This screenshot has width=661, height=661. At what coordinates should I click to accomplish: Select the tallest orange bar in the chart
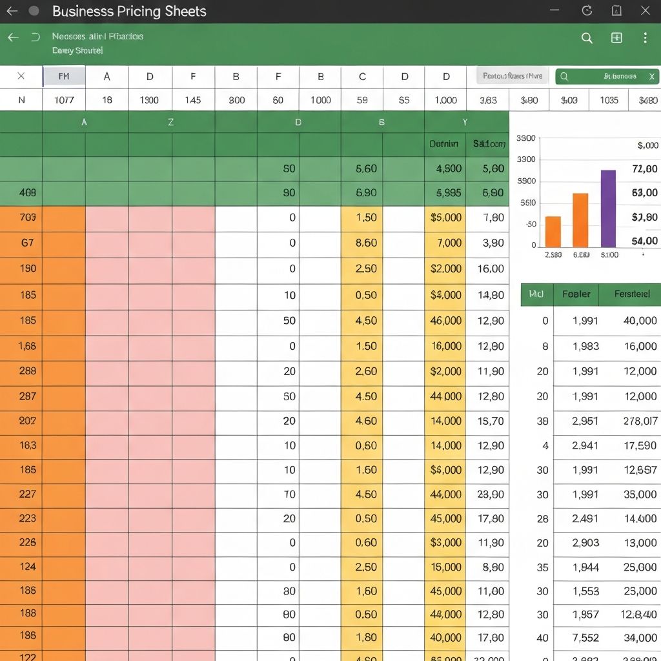pyautogui.click(x=580, y=220)
